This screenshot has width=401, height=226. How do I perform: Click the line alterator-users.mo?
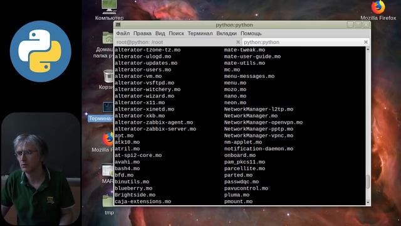coord(143,70)
